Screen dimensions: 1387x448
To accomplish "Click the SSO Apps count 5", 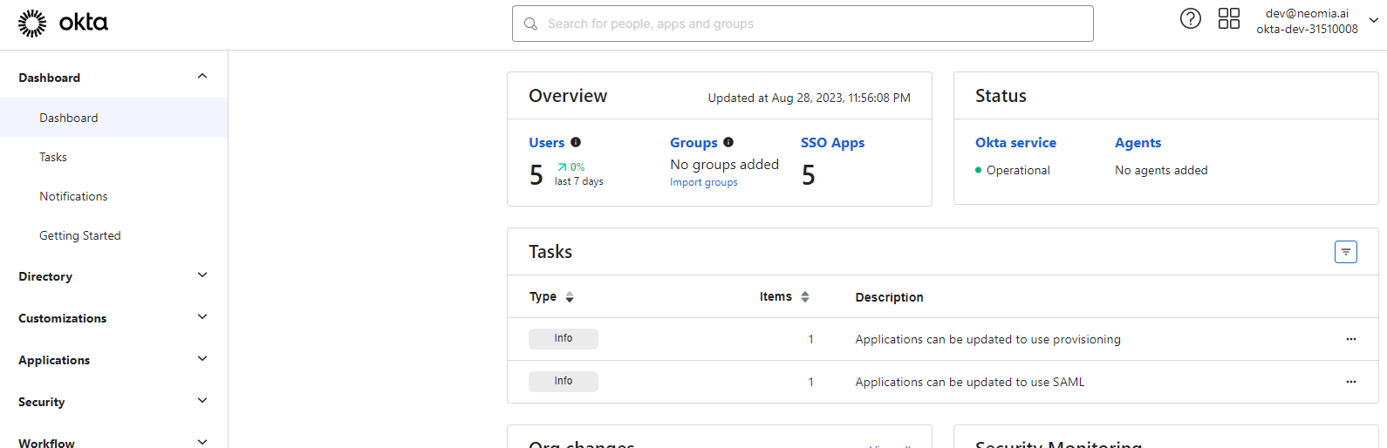I will click(809, 175).
